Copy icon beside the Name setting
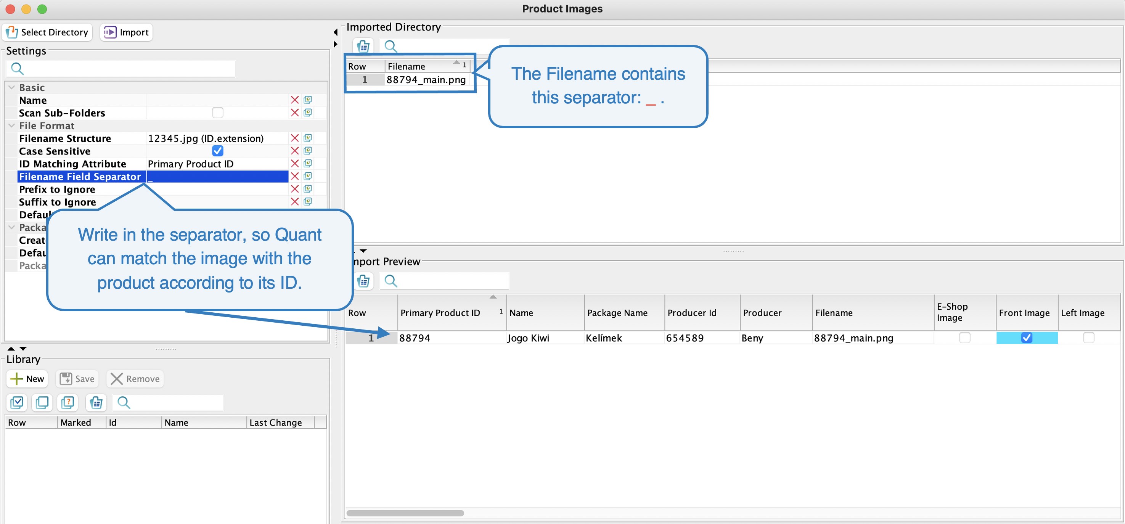1125x524 pixels. (308, 100)
